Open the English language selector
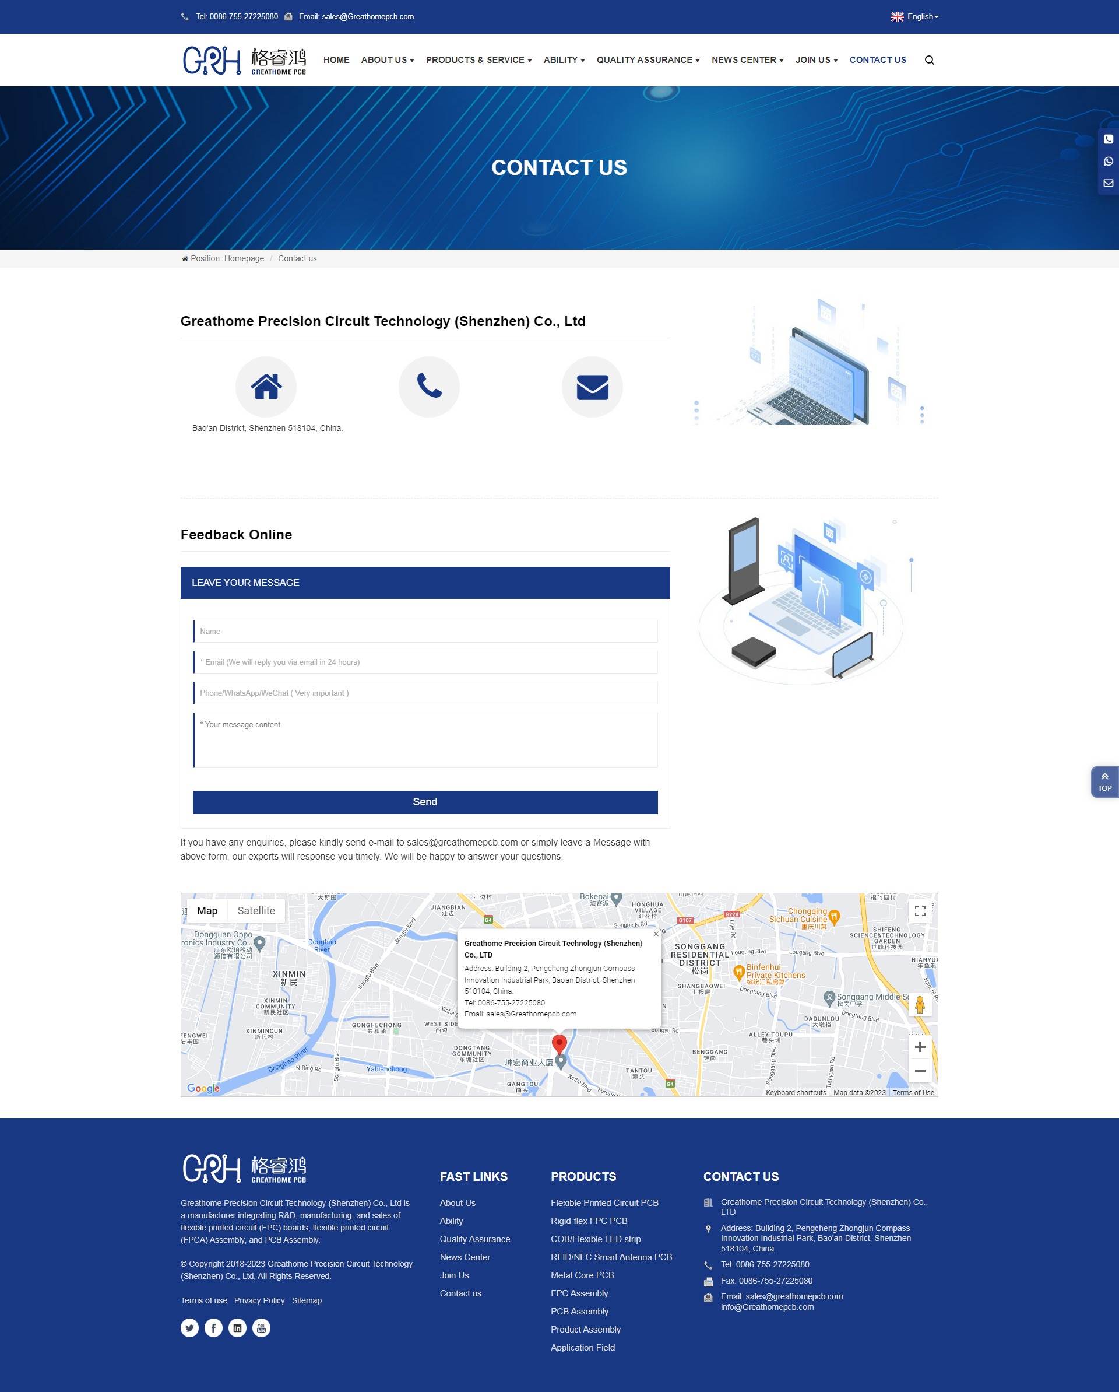This screenshot has width=1119, height=1392. 914,16
